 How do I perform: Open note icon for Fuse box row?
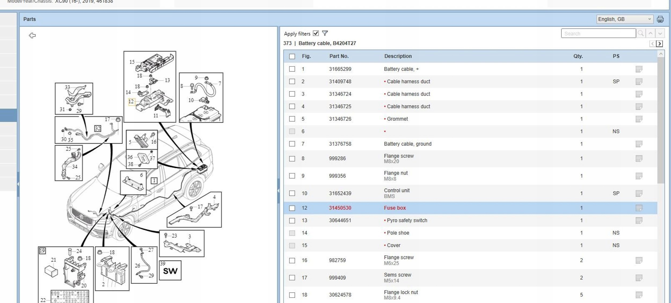point(639,208)
